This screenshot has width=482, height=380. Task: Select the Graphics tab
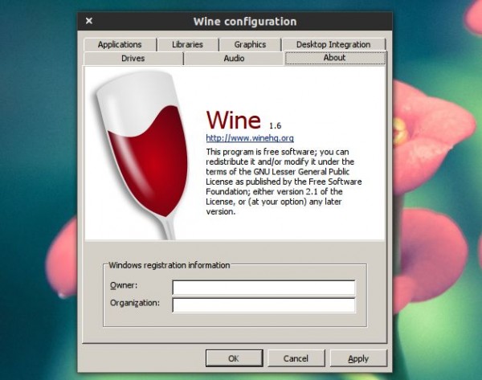[250, 44]
